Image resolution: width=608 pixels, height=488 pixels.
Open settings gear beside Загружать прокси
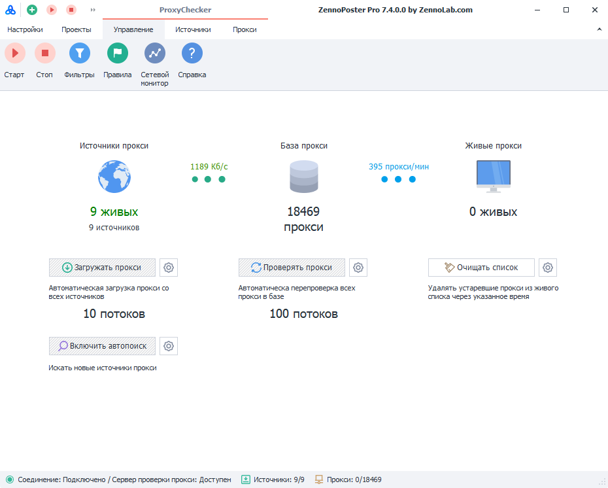[169, 268]
